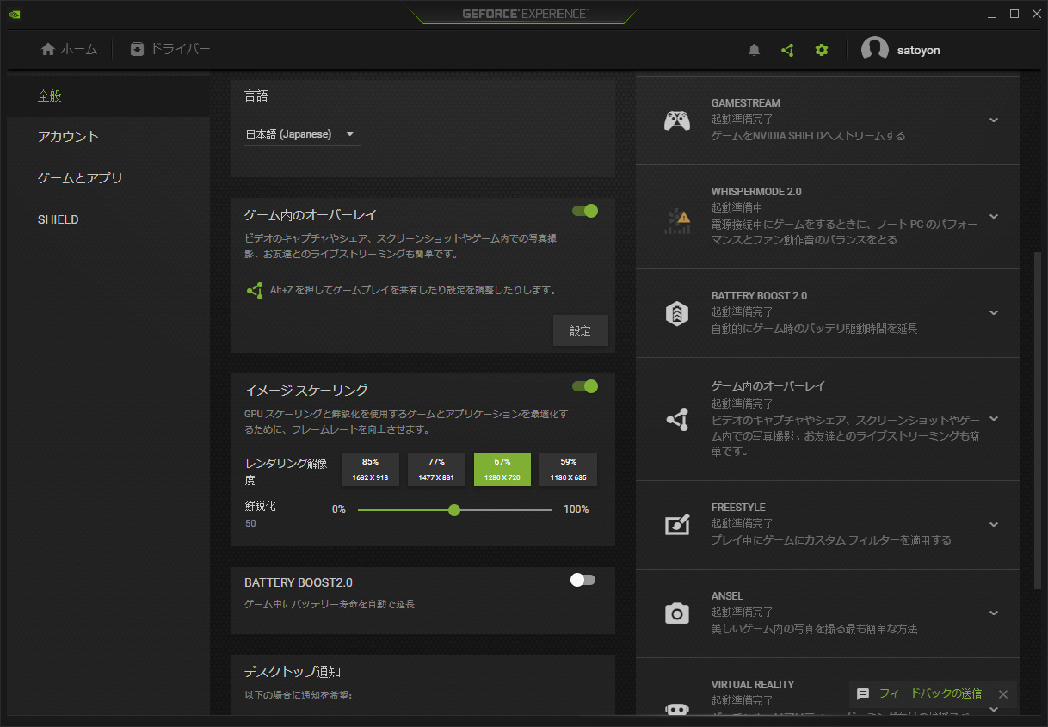Click the share icon beside ゲーム内のオーバーレイ feature
The height and width of the screenshot is (727, 1048).
677,419
